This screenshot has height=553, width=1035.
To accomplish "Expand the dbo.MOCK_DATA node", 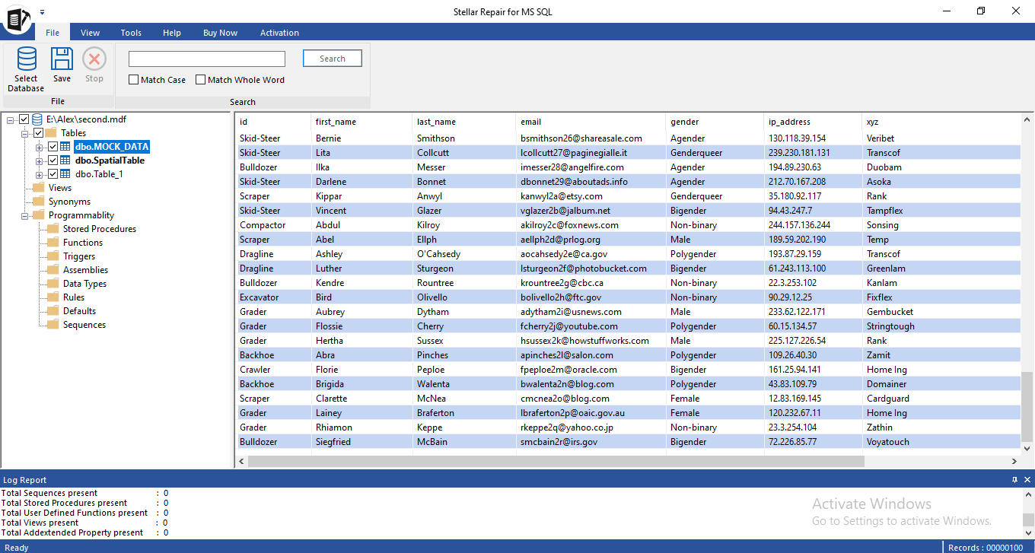I will pyautogui.click(x=40, y=147).
